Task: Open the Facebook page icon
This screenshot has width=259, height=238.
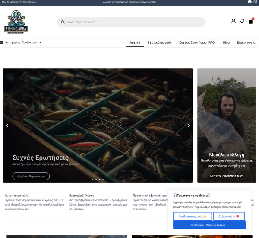Action: 250,2
